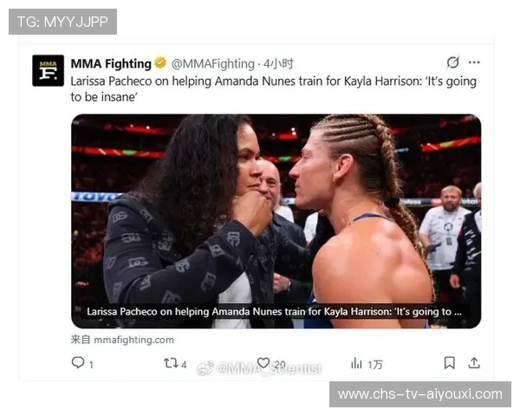View tweet analytics bar chart icon

pos(356,363)
